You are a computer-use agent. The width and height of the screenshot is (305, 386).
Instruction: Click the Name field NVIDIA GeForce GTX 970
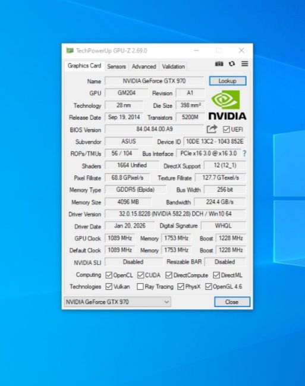pyautogui.click(x=155, y=81)
